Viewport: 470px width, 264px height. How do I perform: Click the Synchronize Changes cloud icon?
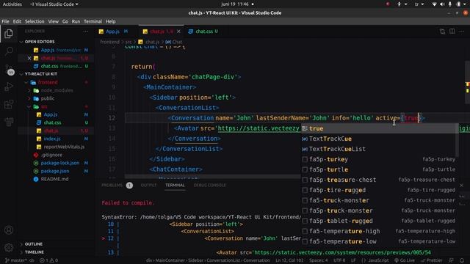(32, 260)
